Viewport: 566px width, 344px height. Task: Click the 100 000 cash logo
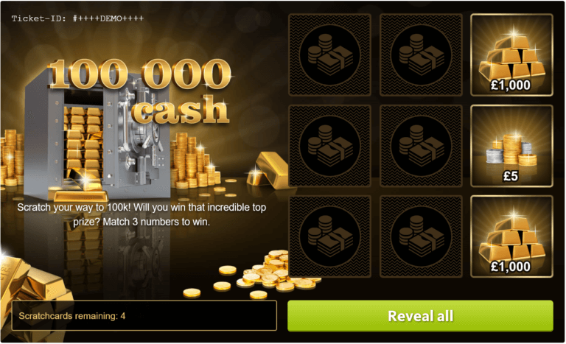coord(141,91)
